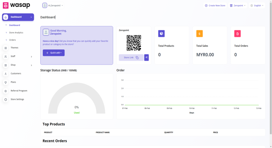Viewport: 272px width, 148px height.
Task: Click the pink Total Orders icon
Action: click(238, 34)
